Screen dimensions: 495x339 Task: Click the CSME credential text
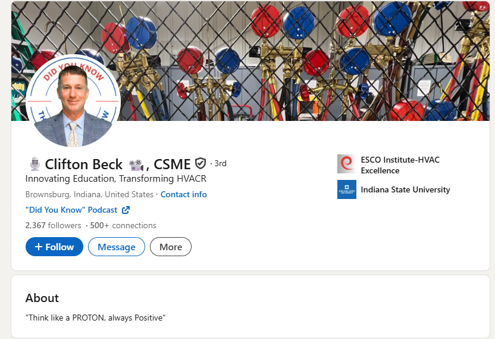point(172,164)
